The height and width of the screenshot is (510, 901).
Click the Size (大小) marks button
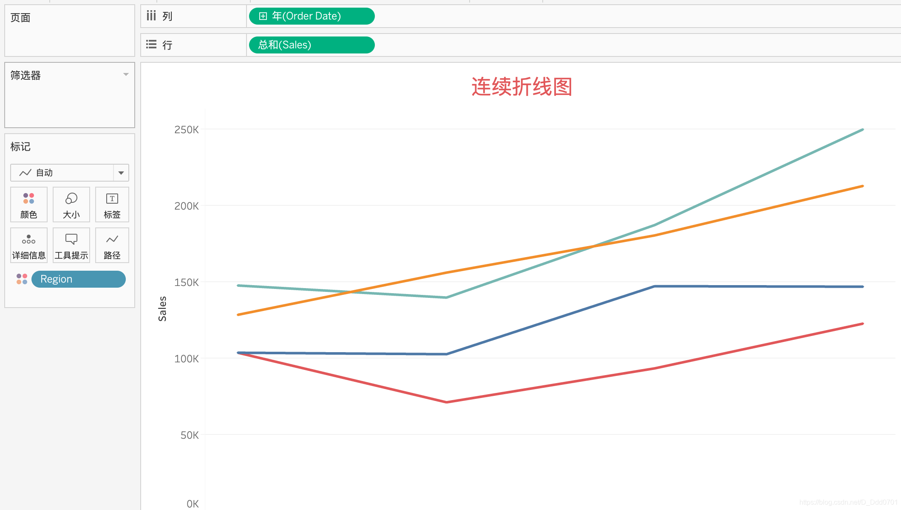[x=71, y=205]
